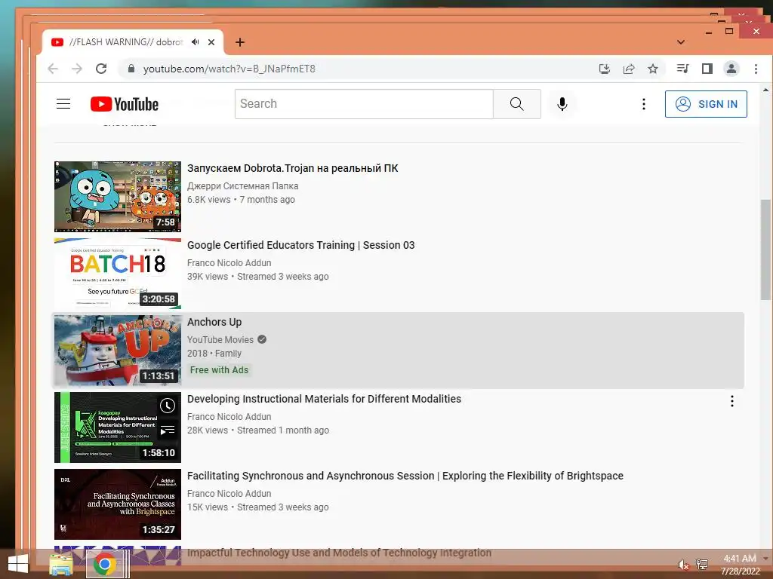Open the Anchors Up title

pos(214,322)
